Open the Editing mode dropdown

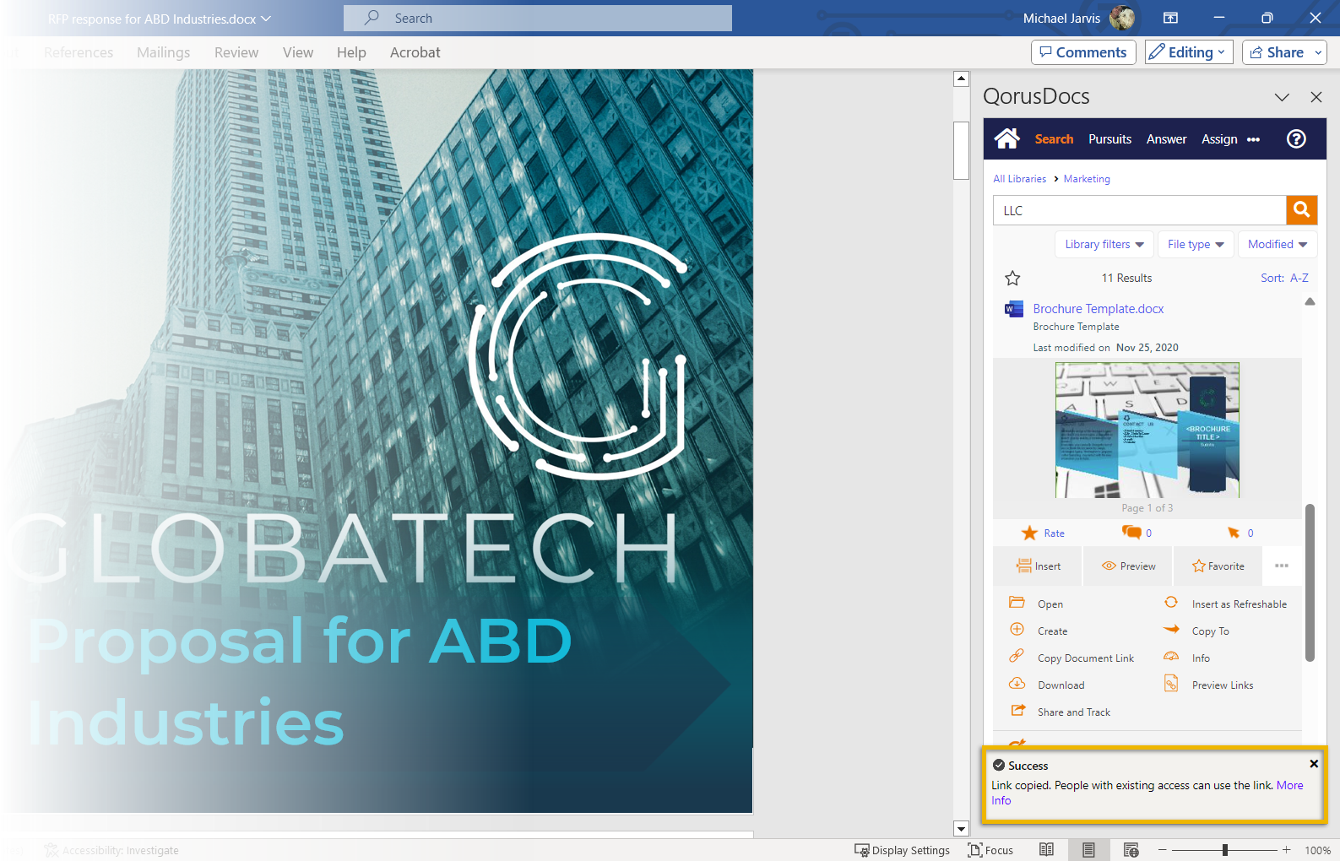[x=1189, y=52]
